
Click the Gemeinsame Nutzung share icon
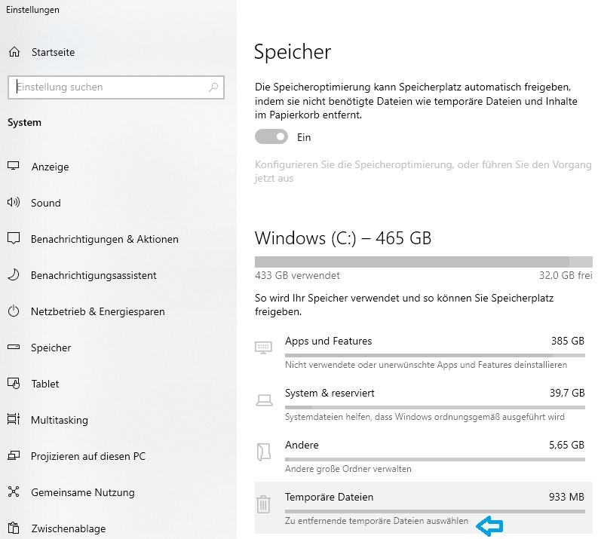click(x=14, y=492)
